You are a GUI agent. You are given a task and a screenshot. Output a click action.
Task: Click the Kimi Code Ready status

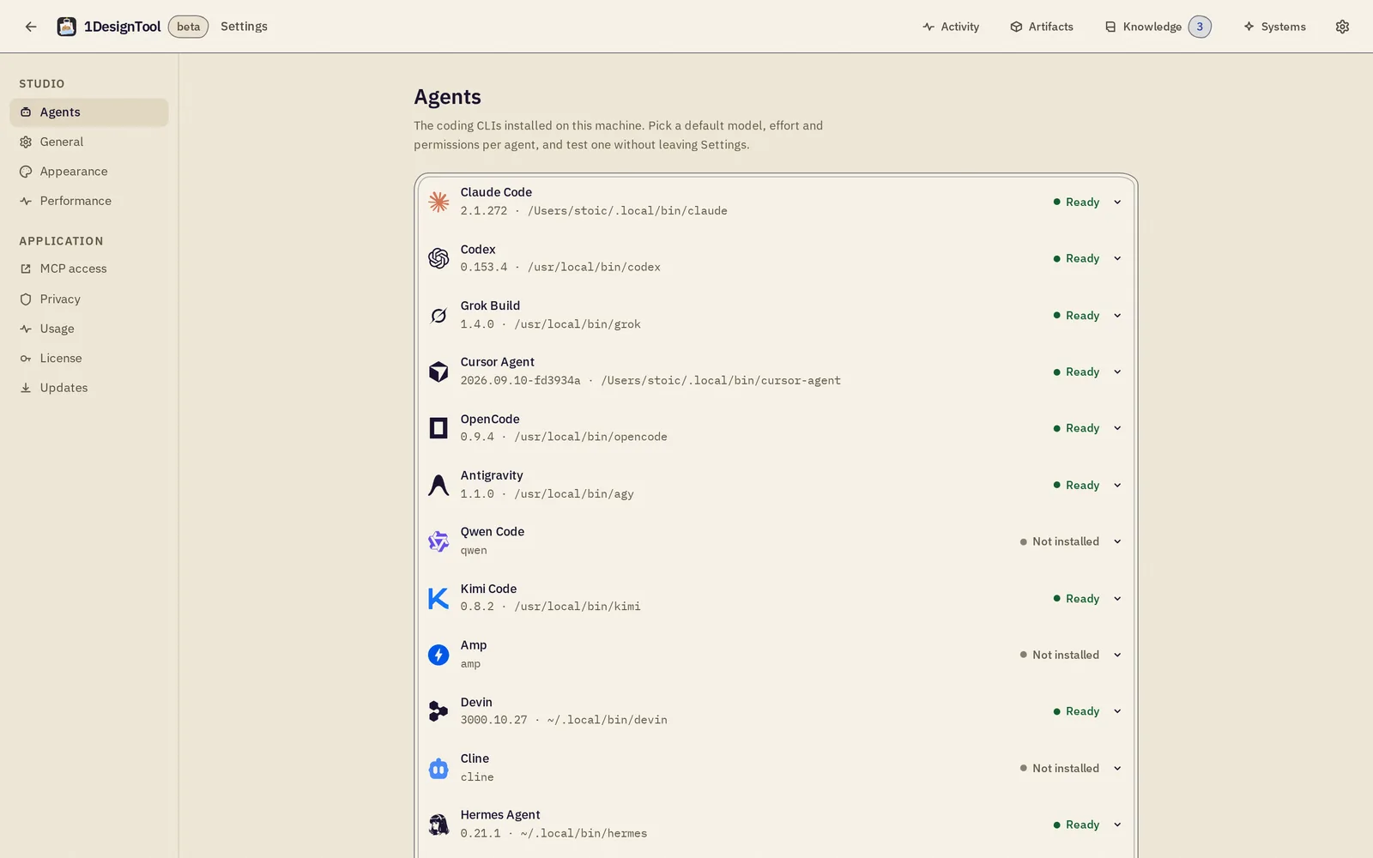(1076, 599)
